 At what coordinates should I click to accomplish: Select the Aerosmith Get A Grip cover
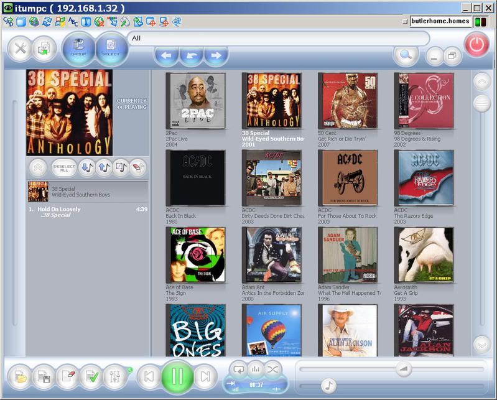pyautogui.click(x=424, y=255)
